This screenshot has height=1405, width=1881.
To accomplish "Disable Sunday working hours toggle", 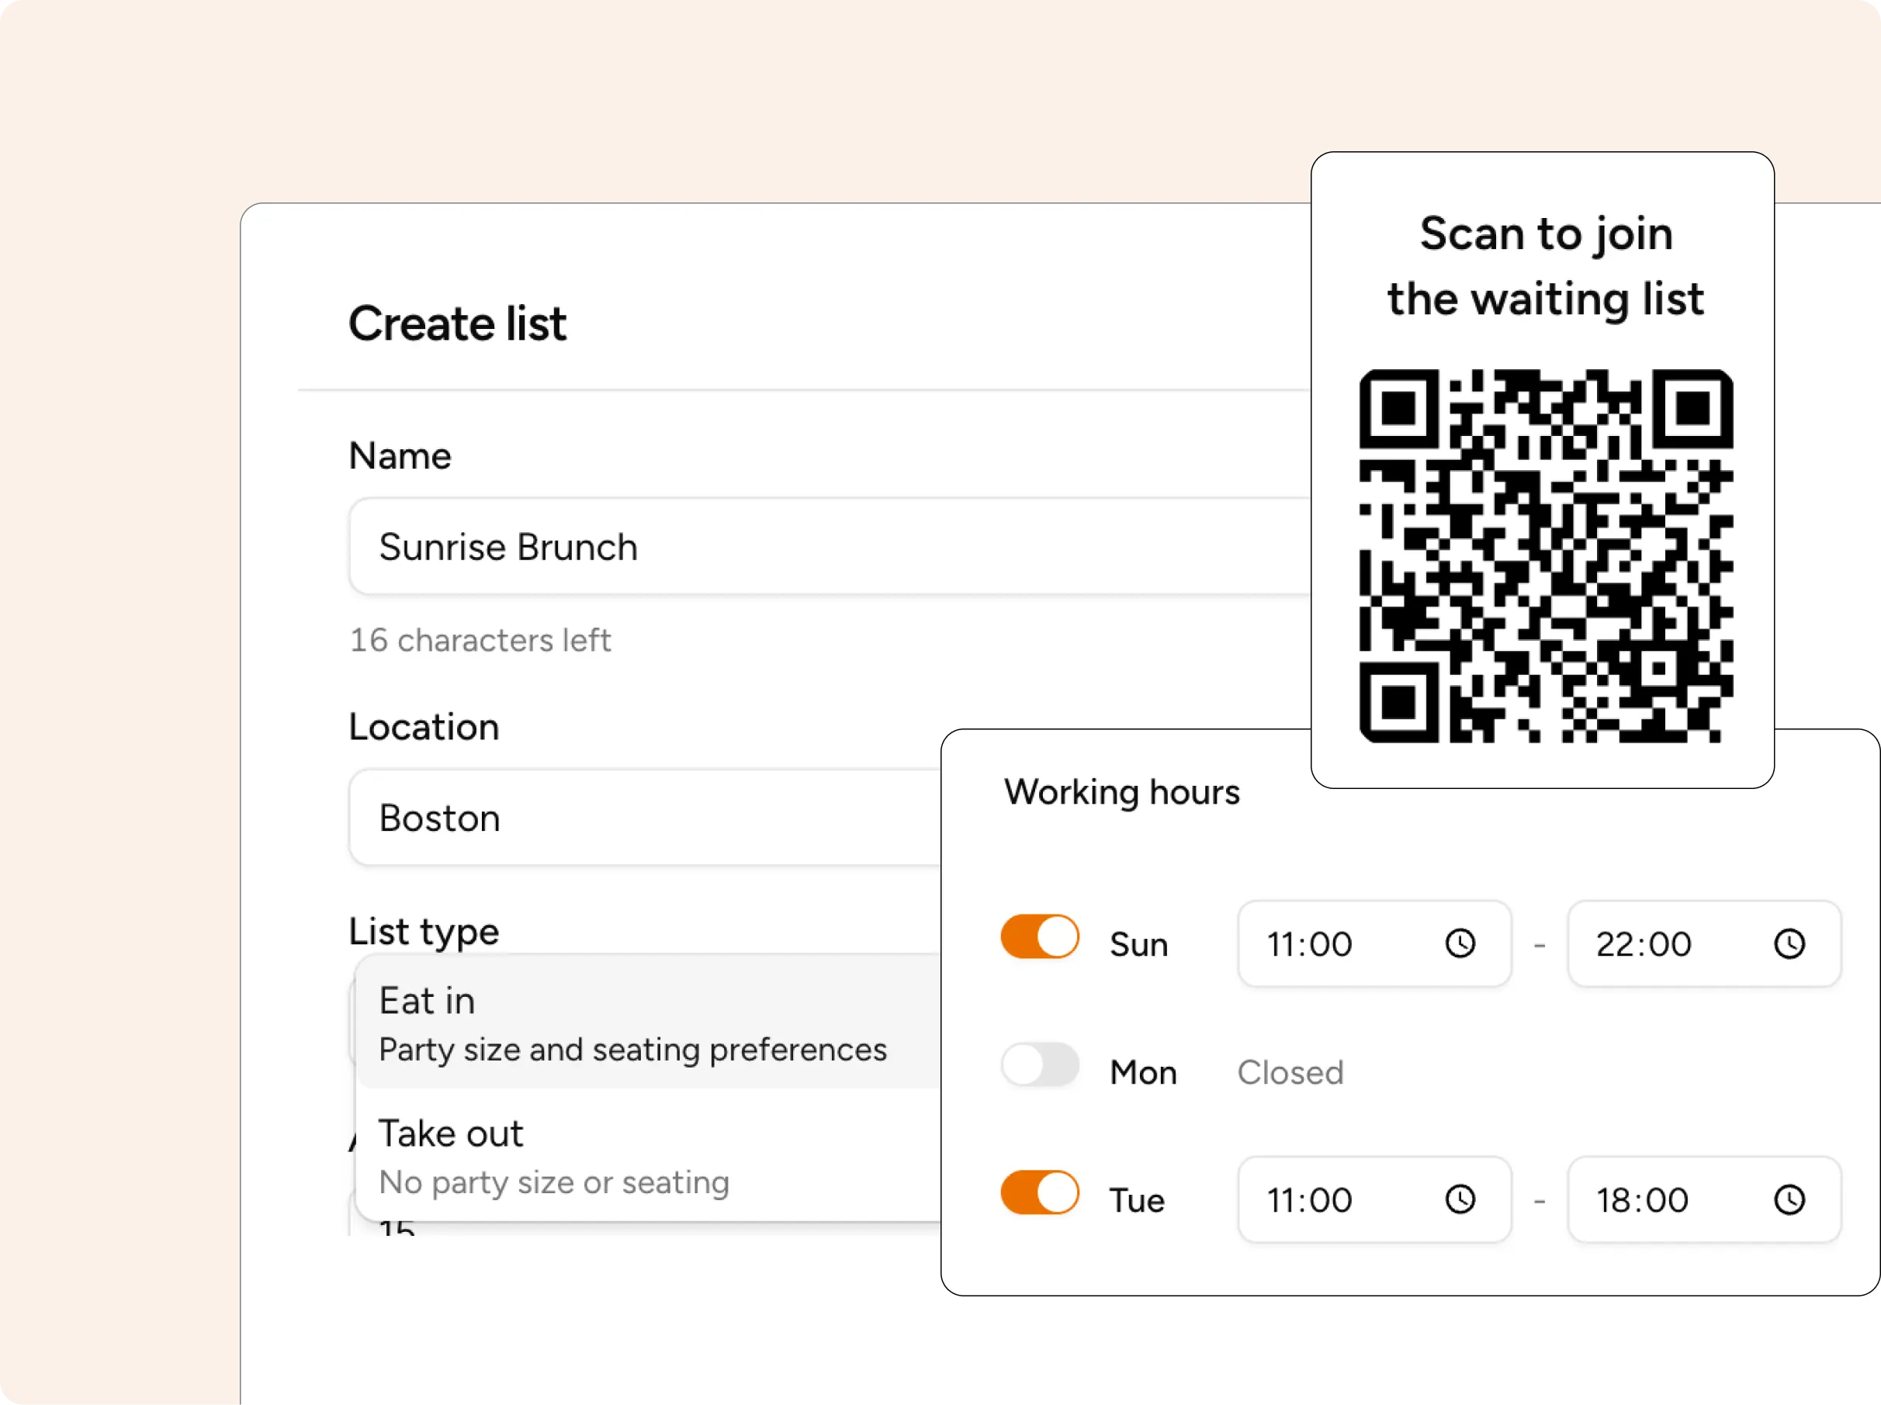I will (x=1039, y=936).
